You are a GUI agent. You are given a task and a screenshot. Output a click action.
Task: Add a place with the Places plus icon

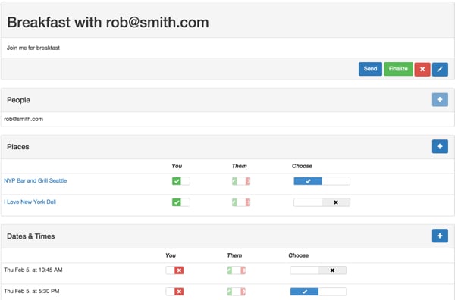440,146
